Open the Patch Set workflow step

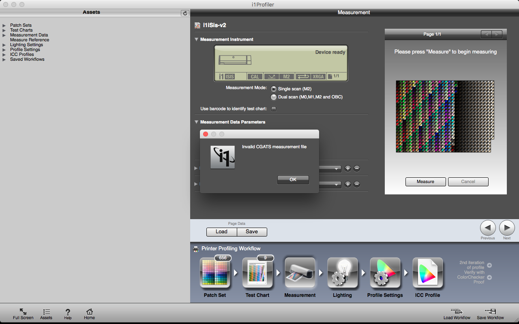pos(215,274)
